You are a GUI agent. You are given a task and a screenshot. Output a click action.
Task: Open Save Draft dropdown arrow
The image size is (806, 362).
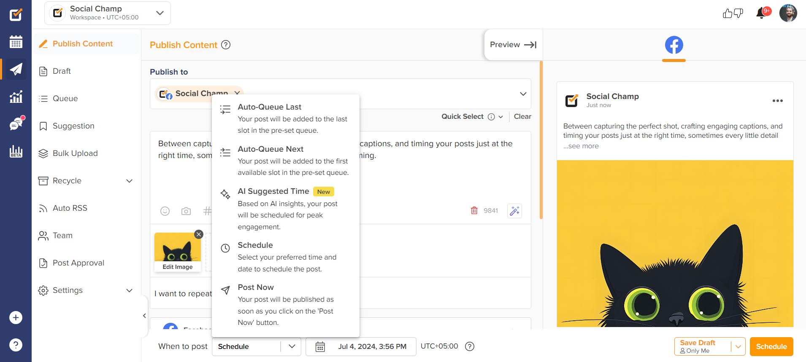[738, 346]
